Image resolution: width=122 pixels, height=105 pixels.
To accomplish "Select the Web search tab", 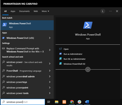I will (x=36, y=11).
